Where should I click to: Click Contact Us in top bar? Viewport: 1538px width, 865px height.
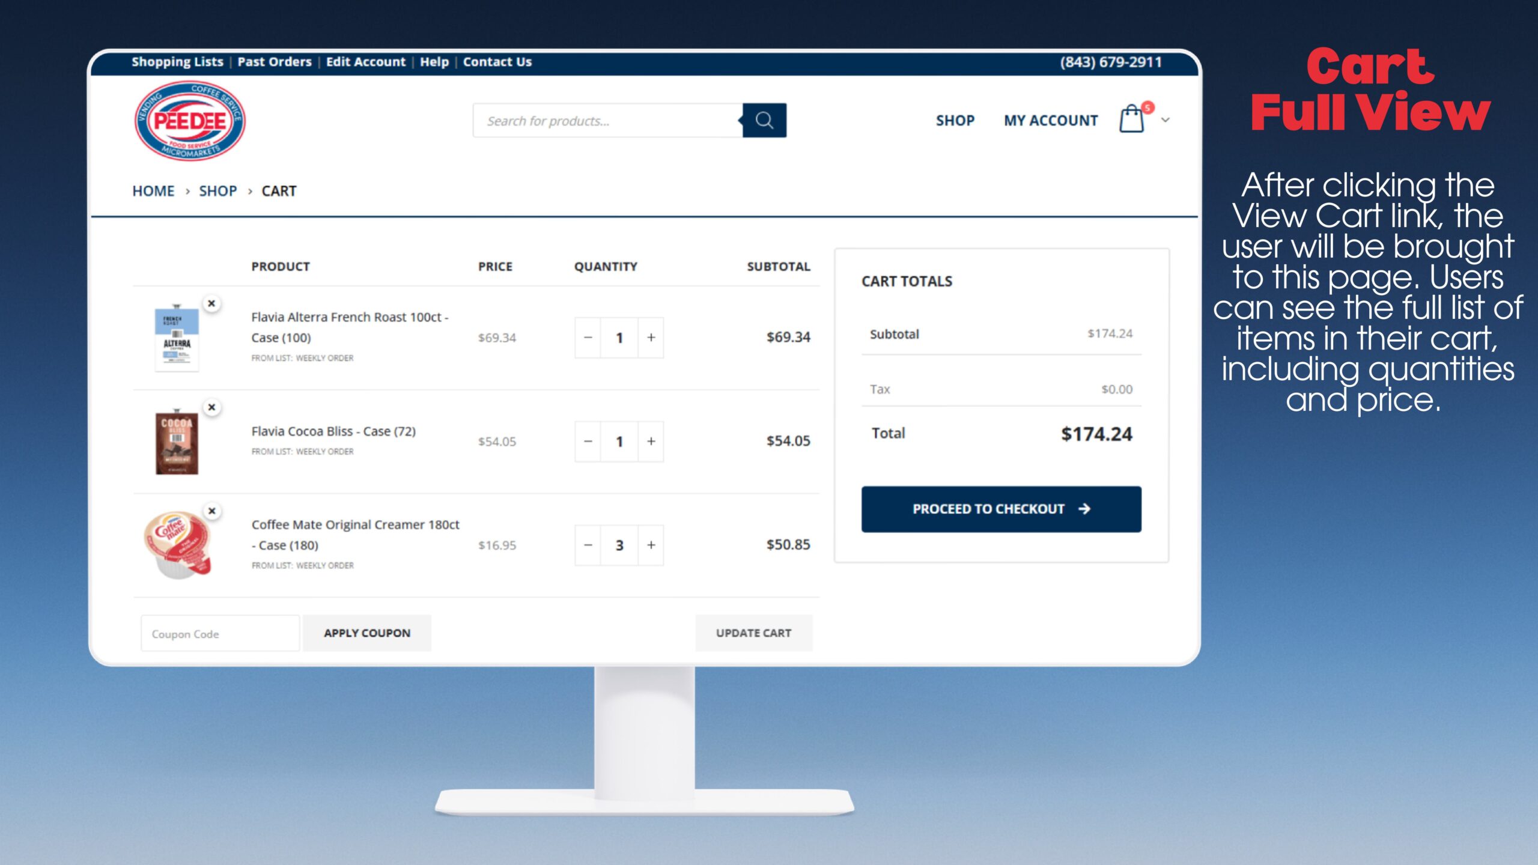tap(497, 62)
